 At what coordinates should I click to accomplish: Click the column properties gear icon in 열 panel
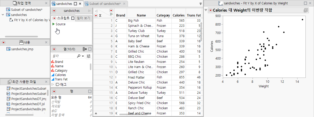click(84, 49)
